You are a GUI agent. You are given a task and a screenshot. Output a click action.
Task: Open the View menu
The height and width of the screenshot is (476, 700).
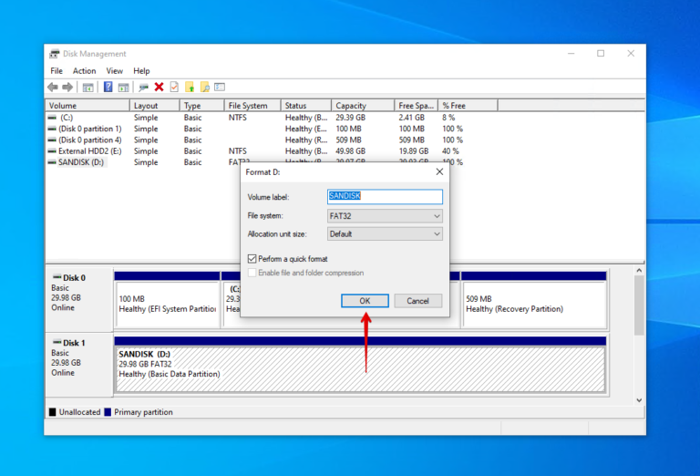tap(114, 71)
